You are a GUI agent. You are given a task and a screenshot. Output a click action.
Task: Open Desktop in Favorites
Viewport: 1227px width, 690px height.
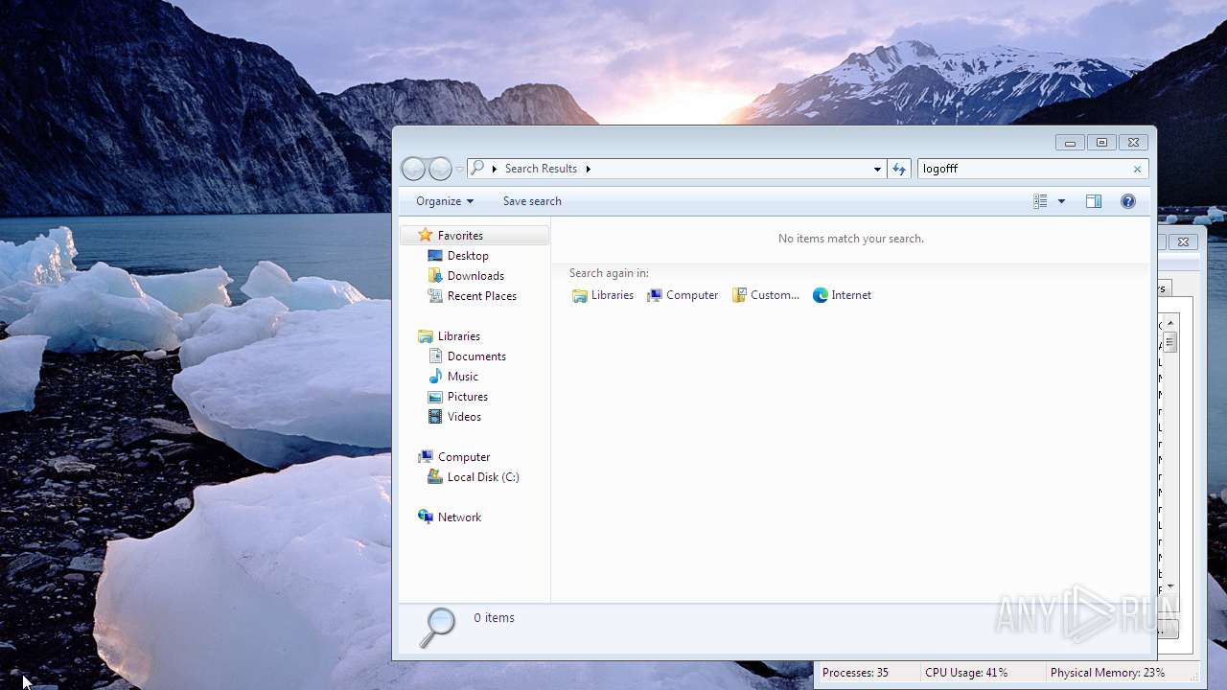point(468,256)
